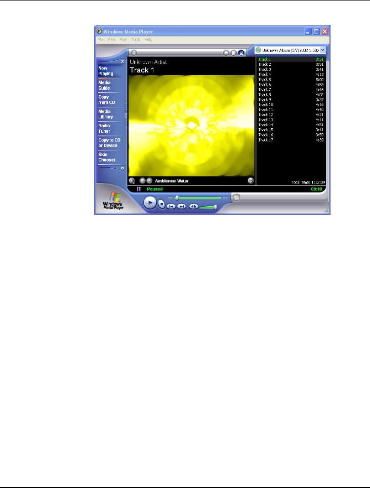Select Track 16 in the playlist
370x488 pixels.
tap(291, 135)
